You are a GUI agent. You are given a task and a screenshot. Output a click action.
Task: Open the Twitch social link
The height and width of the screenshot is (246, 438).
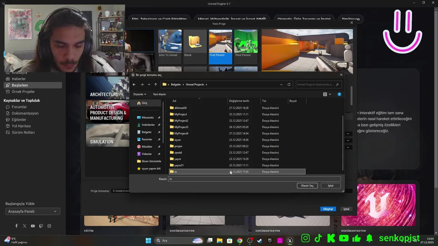[x=41, y=226]
